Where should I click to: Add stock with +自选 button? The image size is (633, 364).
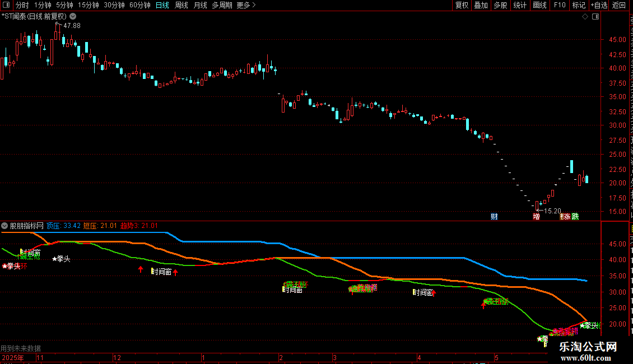coord(599,5)
